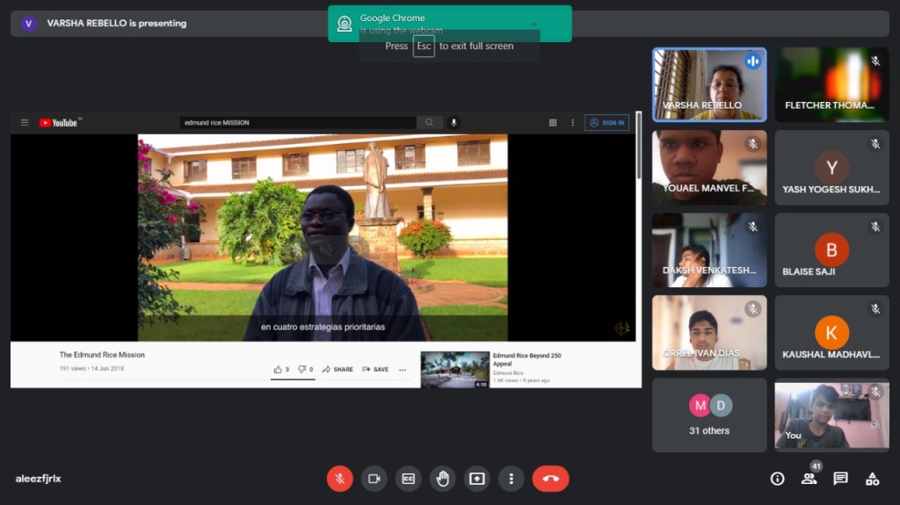
Task: Expand the 31 others participant tile
Action: 709,415
